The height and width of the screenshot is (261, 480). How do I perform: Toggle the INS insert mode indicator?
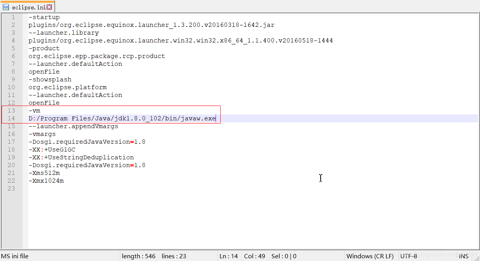click(464, 256)
